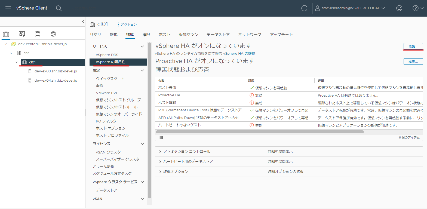Screen dimensions: 427x209
Task: Open user account smc-useradmin dropdown
Action: 350,8
